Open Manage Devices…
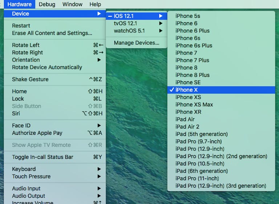Image resolution: width=279 pixels, height=204 pixels. pyautogui.click(x=137, y=43)
